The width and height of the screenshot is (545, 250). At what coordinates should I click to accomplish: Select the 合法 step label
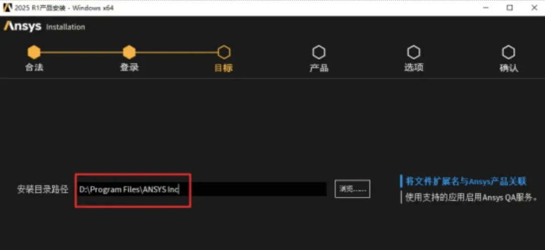pyautogui.click(x=34, y=67)
